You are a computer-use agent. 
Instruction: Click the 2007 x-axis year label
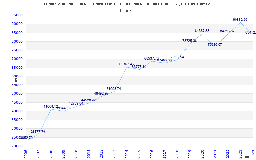click(38, 154)
